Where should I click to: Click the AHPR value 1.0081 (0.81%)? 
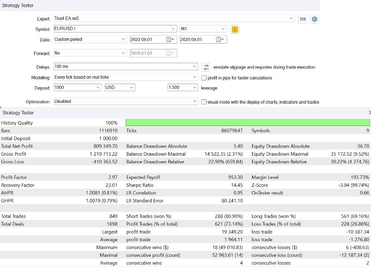tap(102, 193)
